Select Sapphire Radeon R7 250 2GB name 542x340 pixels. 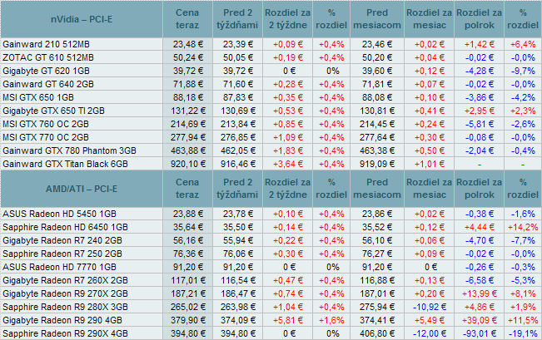coord(62,254)
